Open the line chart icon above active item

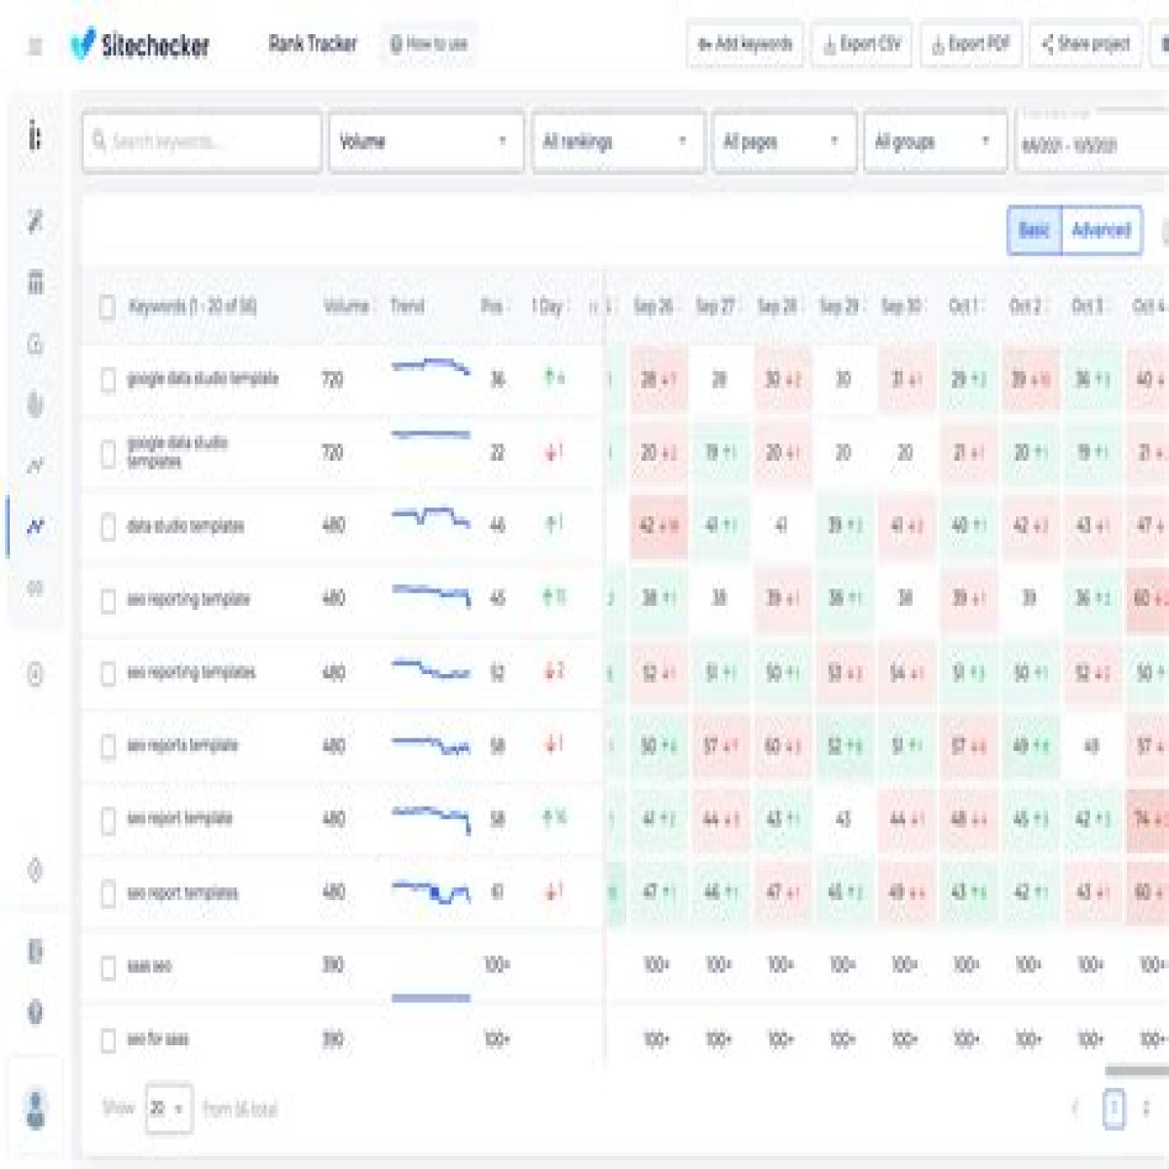click(35, 466)
